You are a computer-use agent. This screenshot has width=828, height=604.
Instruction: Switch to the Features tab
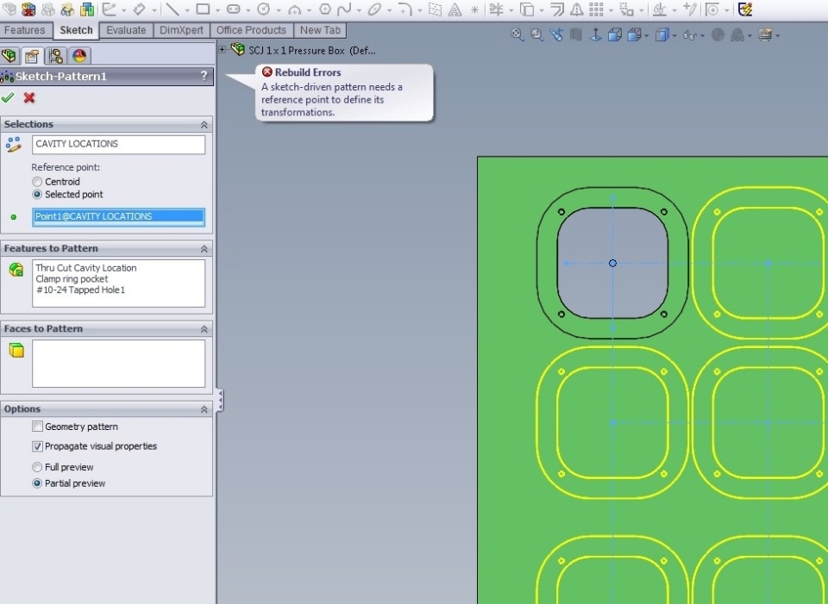tap(24, 31)
